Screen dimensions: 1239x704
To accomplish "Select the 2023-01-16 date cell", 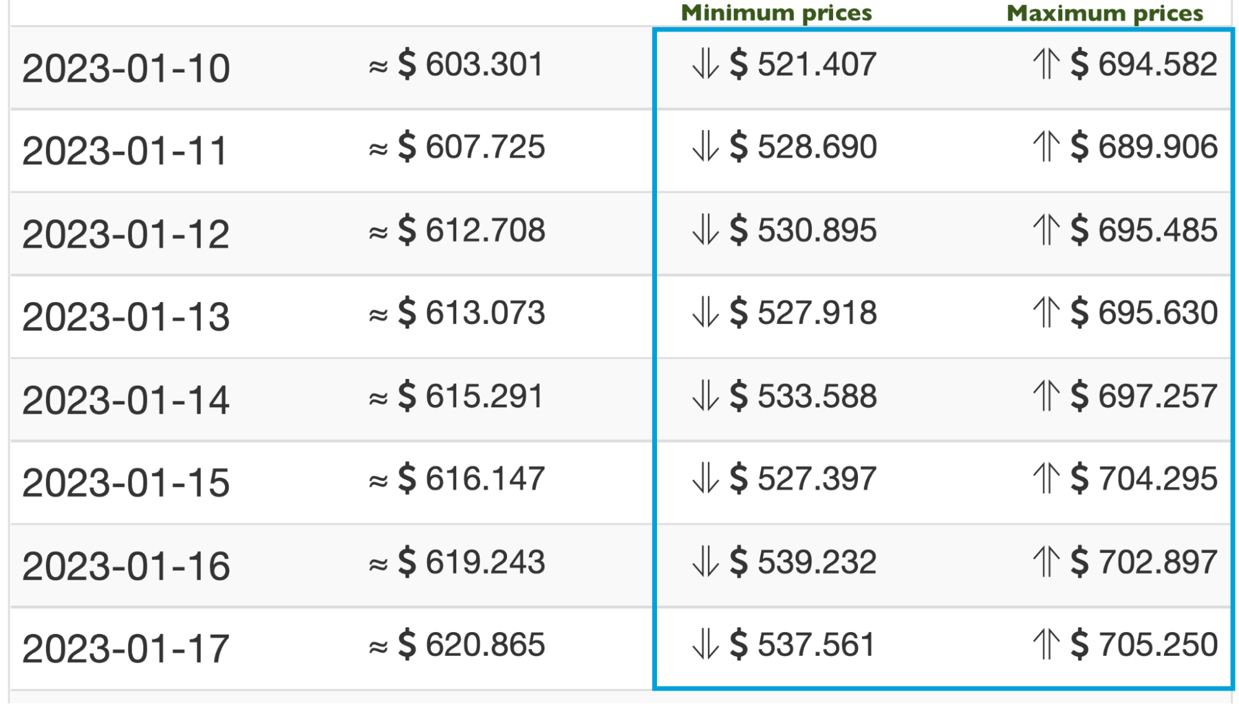I will (126, 566).
